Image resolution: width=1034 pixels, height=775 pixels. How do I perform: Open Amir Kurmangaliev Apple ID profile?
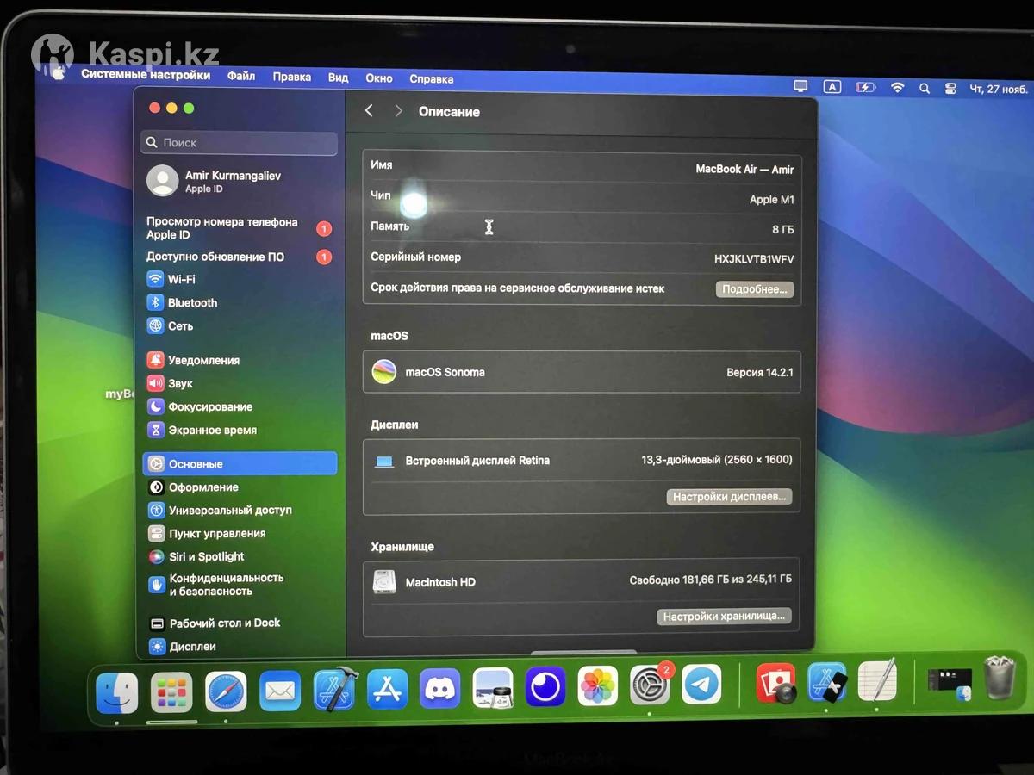(232, 181)
